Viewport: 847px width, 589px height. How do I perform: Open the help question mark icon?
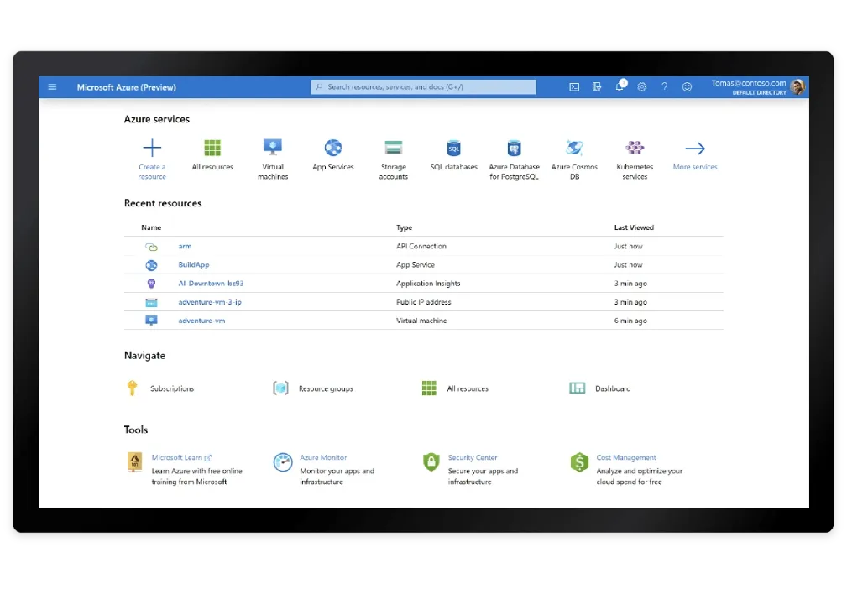(664, 87)
